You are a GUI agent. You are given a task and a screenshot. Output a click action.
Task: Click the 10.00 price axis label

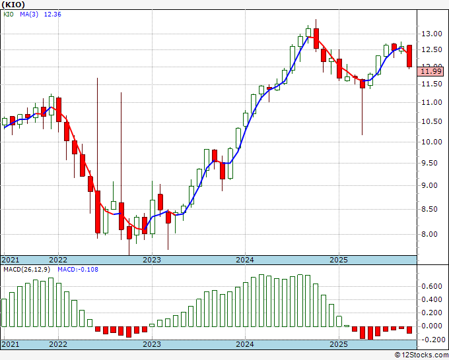(x=432, y=142)
